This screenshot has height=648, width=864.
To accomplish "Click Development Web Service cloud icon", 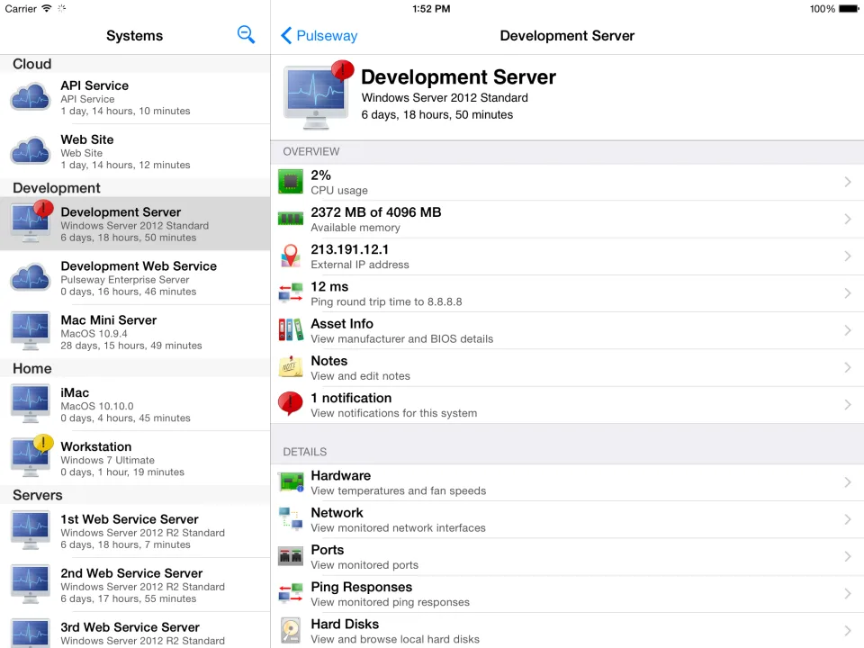I will point(31,278).
